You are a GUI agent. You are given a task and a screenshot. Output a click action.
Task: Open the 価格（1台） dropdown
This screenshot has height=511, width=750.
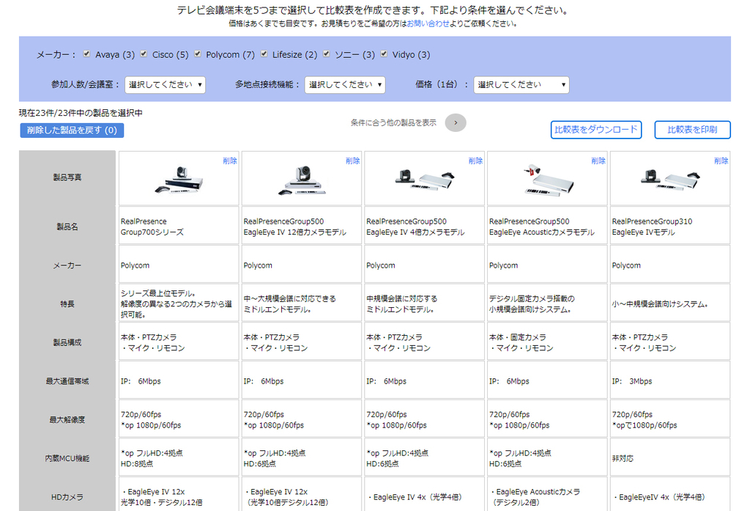521,85
